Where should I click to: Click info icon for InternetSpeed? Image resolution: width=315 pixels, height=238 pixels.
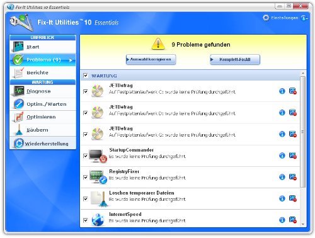(282, 220)
